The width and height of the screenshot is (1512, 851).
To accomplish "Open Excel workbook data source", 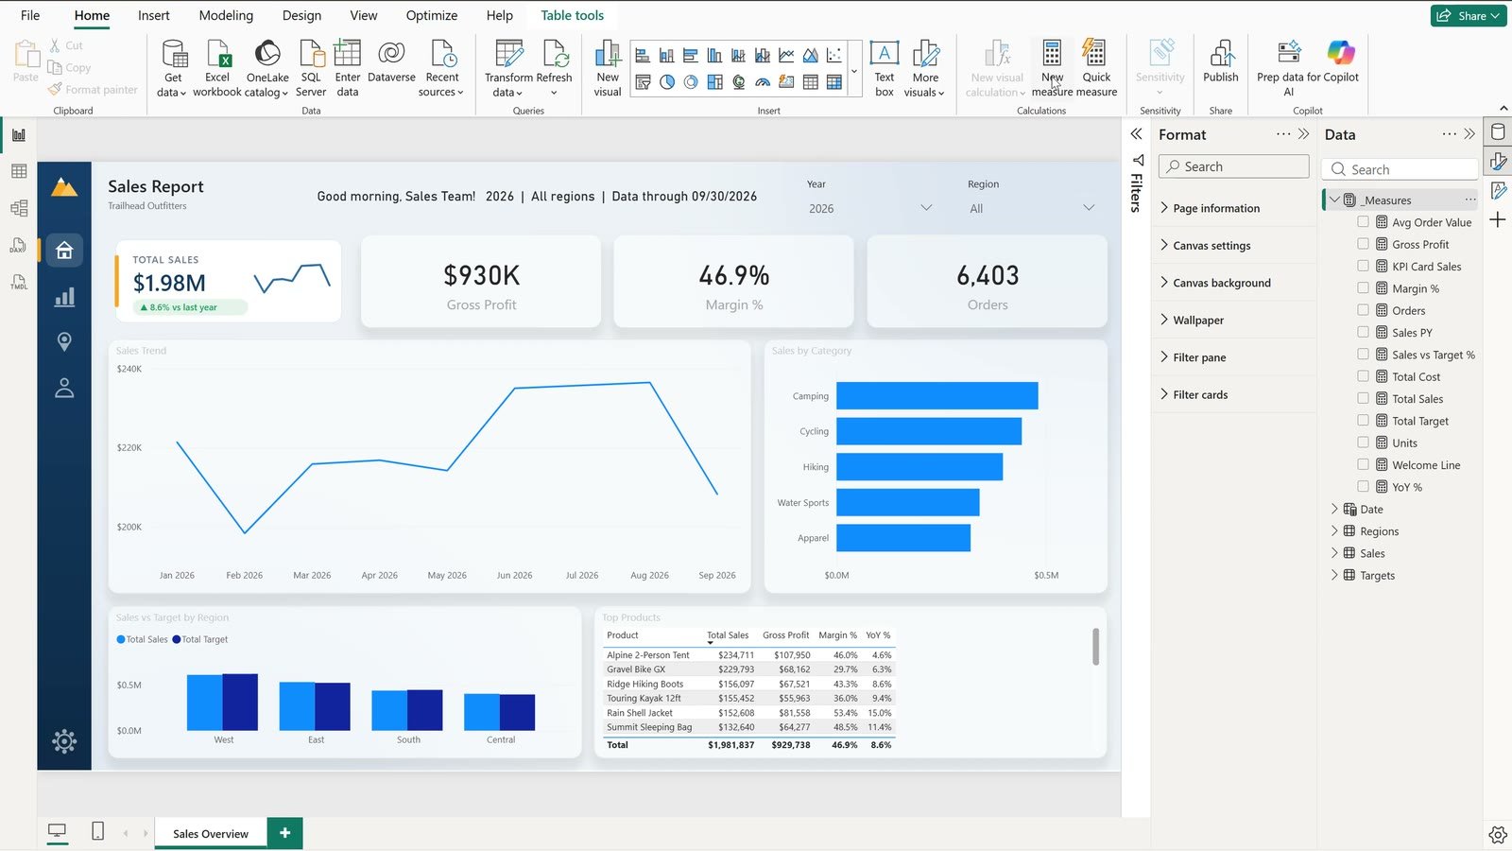I will pos(217,68).
